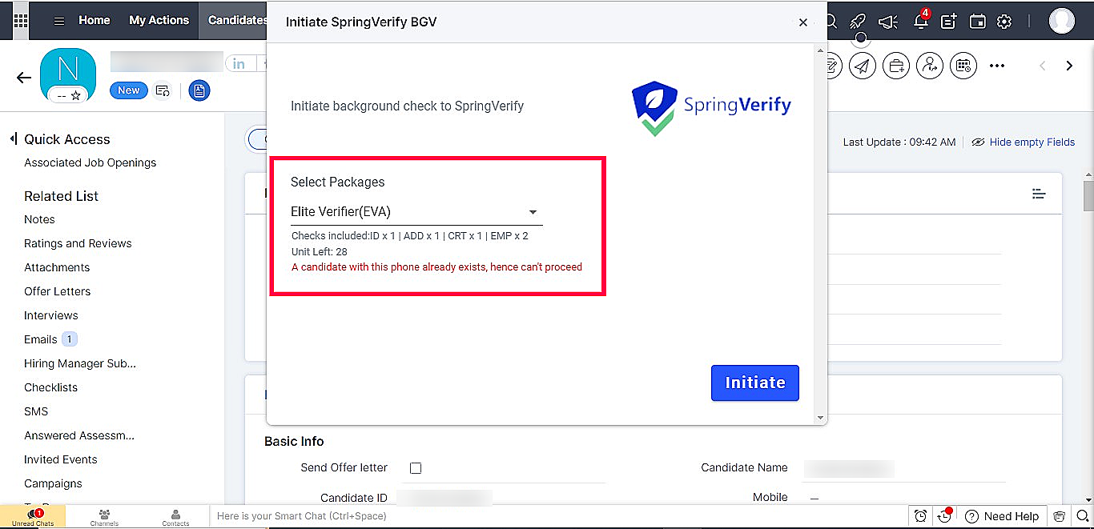This screenshot has width=1094, height=529.
Task: Go back using the left arrow icon
Action: coord(24,78)
